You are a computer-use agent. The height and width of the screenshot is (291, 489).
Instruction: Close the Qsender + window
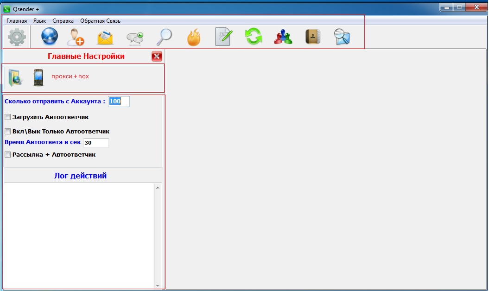[476, 7]
